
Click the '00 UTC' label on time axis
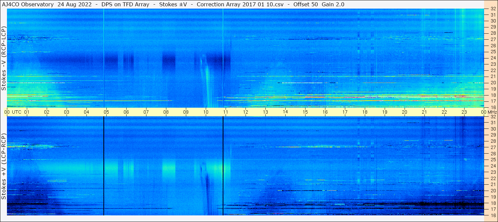[13, 112]
